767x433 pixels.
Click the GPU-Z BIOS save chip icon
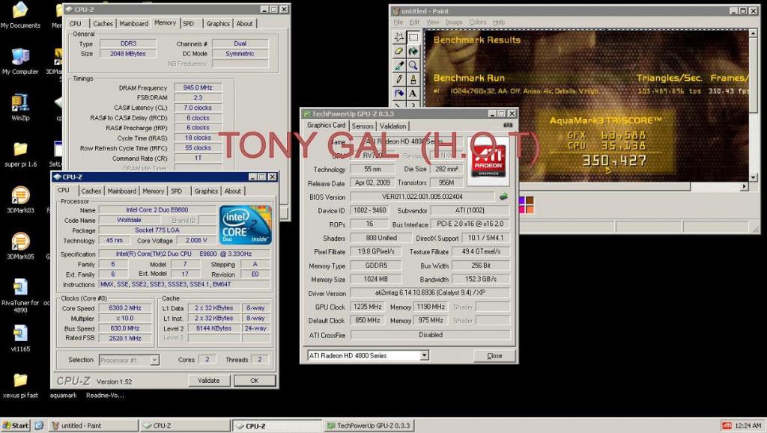(x=503, y=197)
